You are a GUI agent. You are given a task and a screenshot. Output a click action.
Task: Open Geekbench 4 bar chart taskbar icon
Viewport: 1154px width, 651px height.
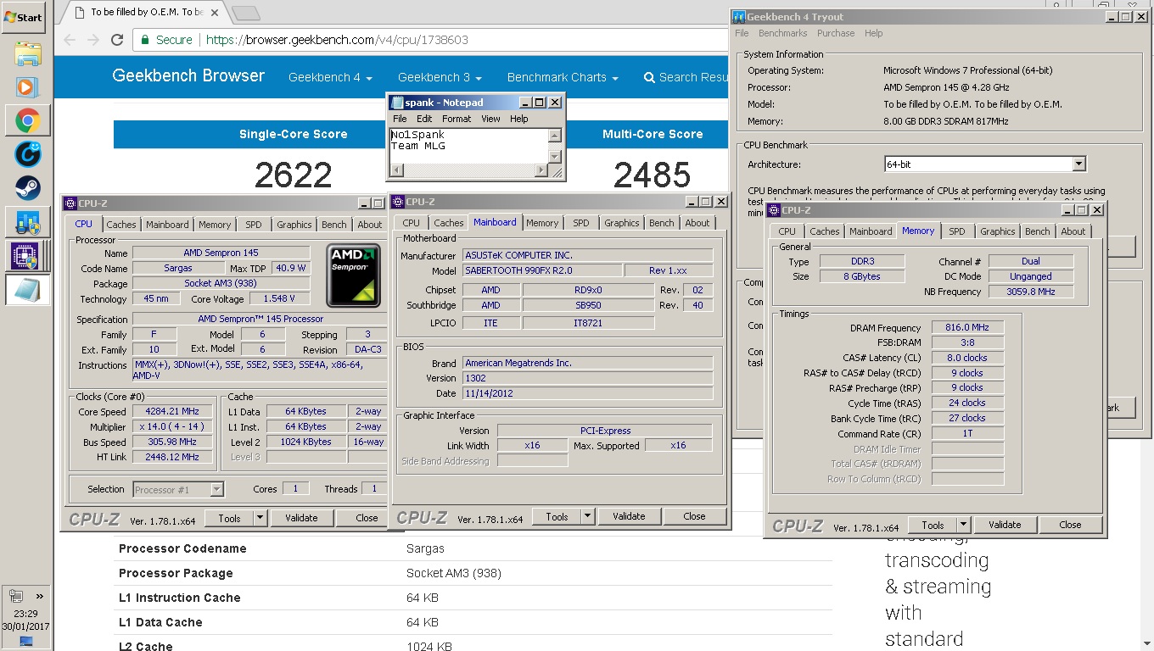(x=27, y=221)
